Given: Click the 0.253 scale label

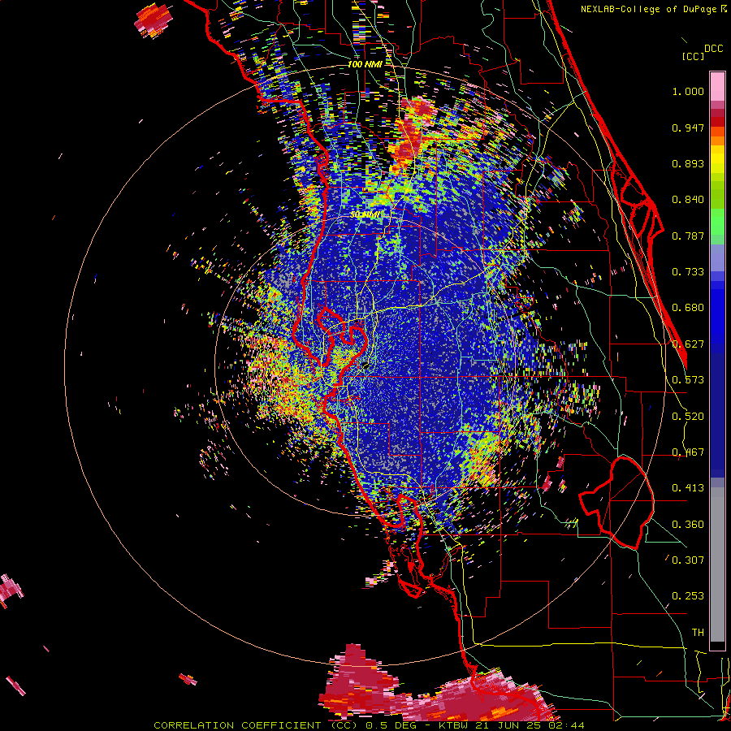Looking at the screenshot, I should coord(688,596).
